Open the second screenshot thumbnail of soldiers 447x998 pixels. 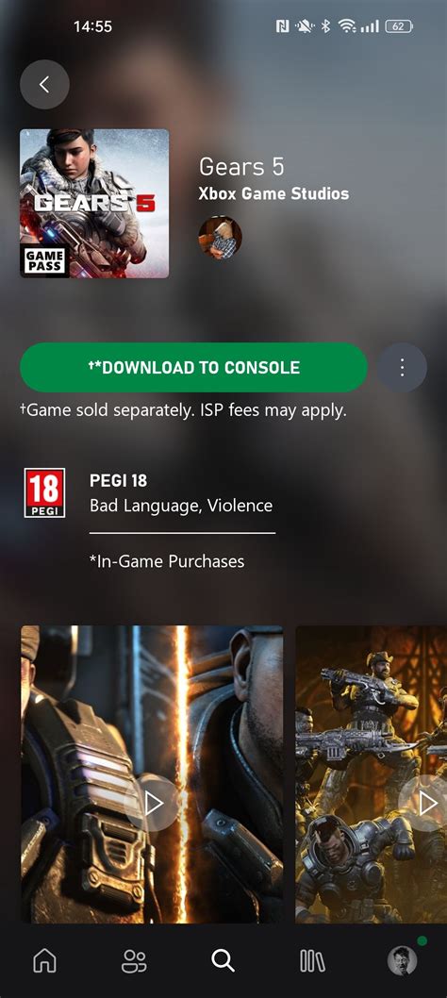click(372, 773)
